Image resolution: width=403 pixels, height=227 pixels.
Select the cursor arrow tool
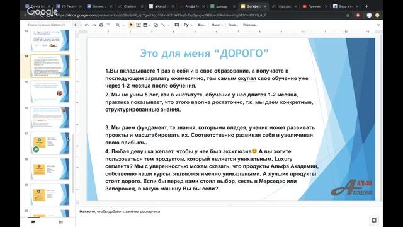131,25
